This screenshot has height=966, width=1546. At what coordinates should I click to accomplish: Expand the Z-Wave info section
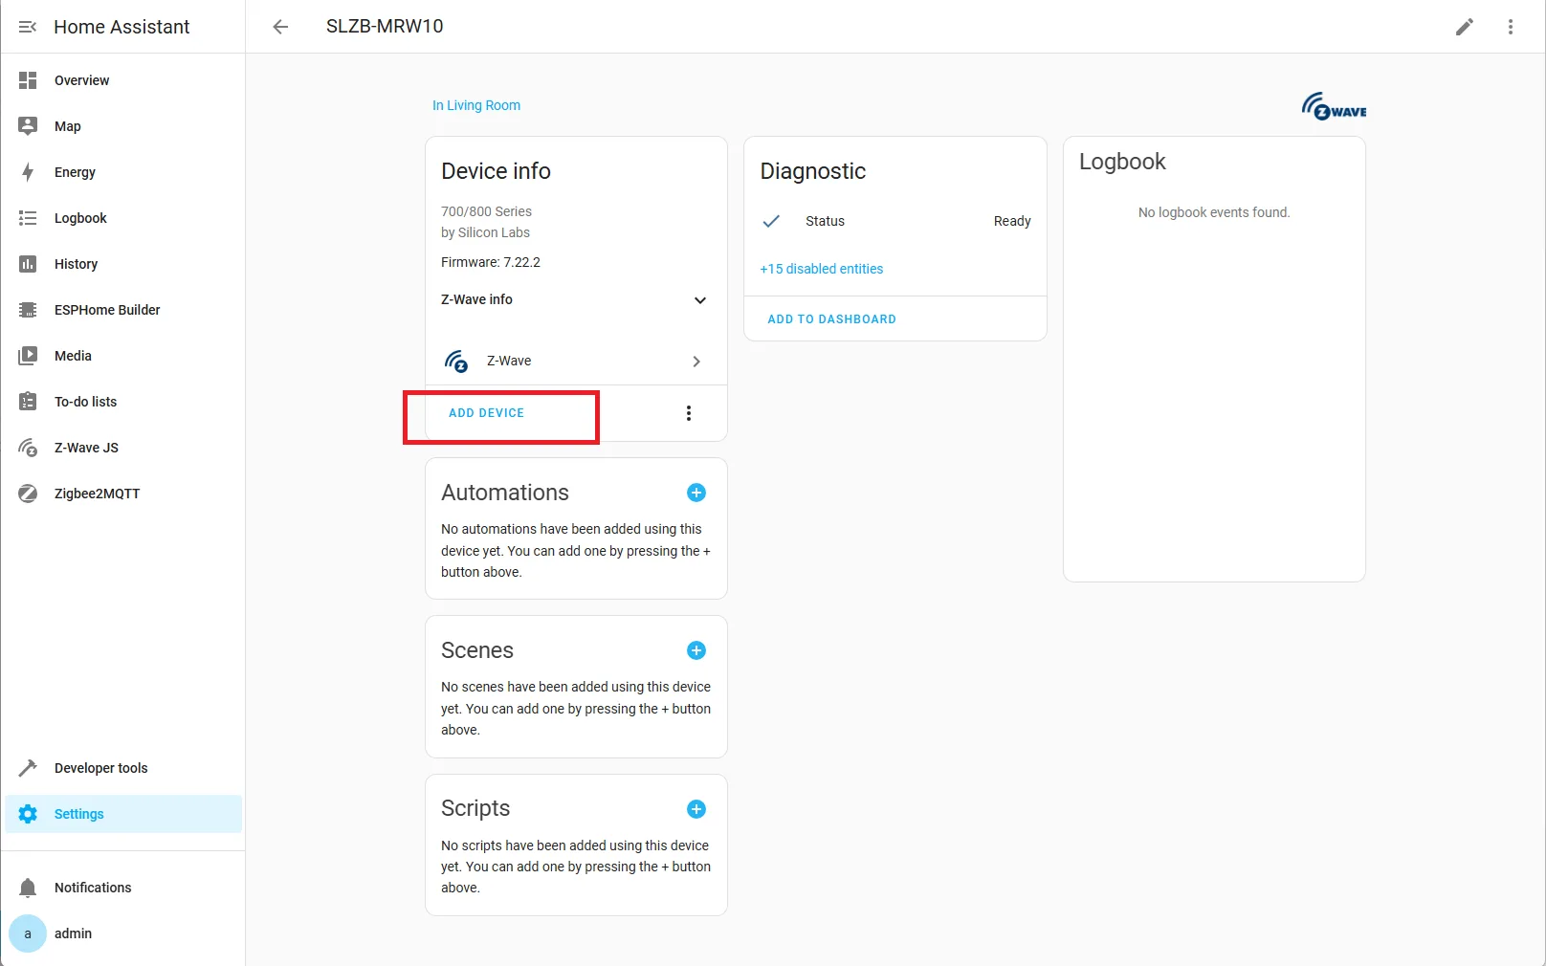tap(700, 299)
